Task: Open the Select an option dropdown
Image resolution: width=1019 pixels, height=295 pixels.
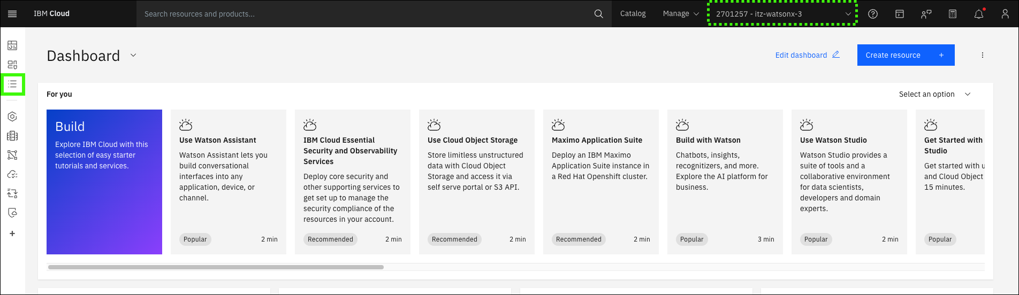Action: (x=934, y=94)
